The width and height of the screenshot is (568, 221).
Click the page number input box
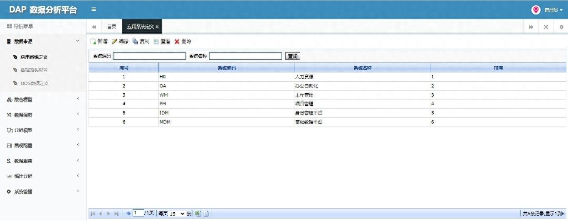pos(138,213)
